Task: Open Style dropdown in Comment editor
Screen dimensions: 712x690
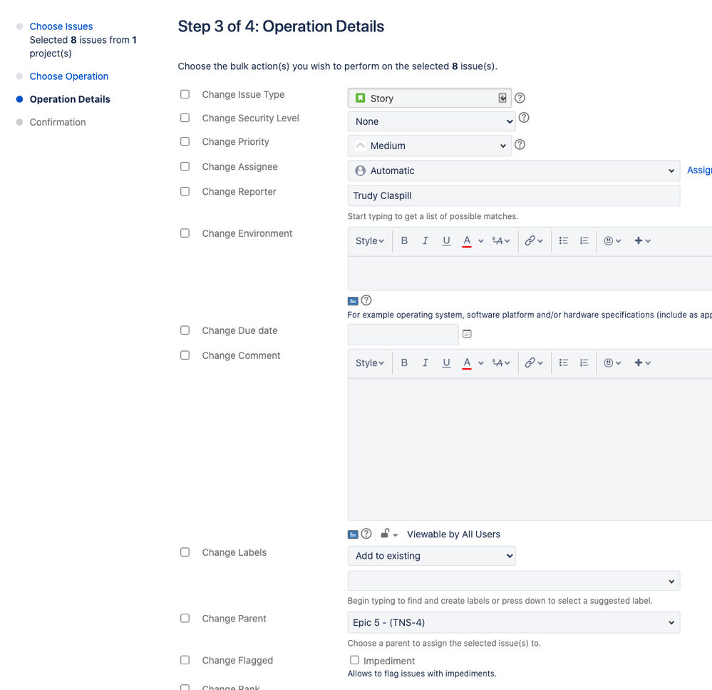Action: (x=370, y=362)
